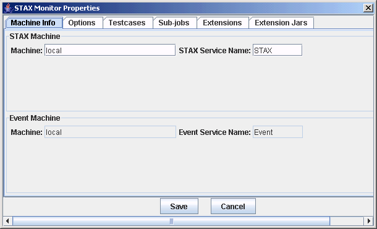
Task: Open the Options tab
Action: 83,23
